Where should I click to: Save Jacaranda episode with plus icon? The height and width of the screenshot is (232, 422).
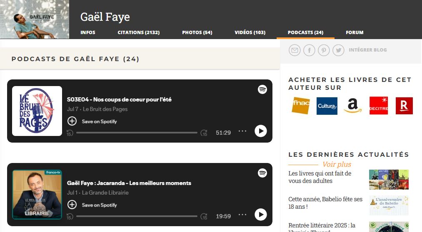(x=72, y=205)
